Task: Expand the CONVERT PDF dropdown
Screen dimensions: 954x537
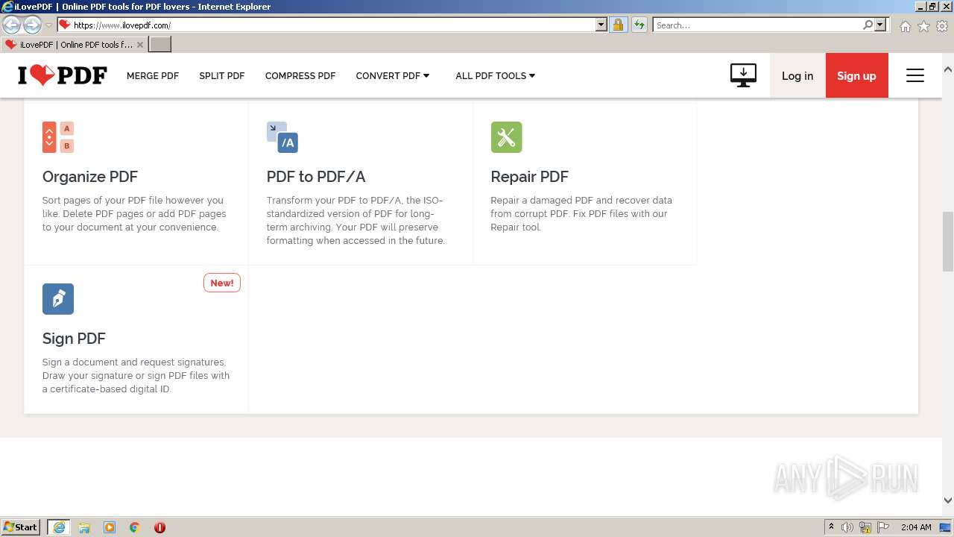Action: pos(393,75)
